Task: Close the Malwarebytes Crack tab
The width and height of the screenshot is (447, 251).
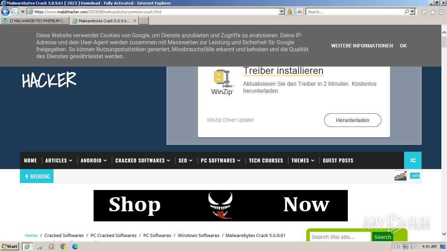Action: coord(135,21)
